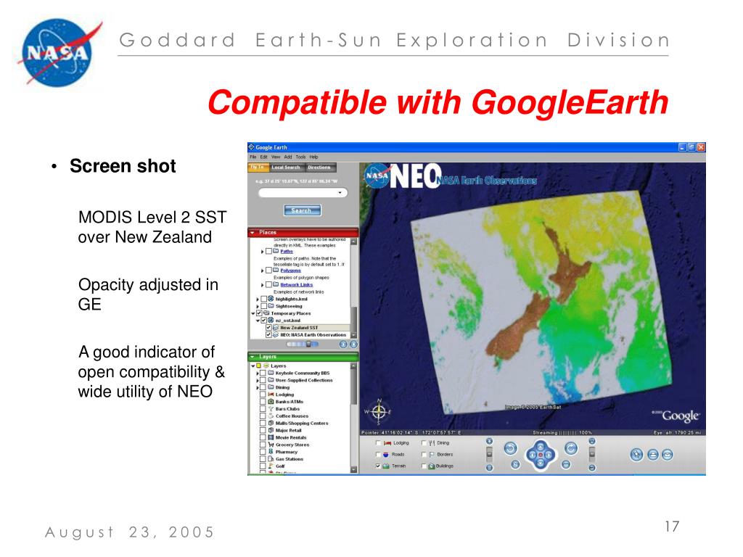Open the File menu
The height and width of the screenshot is (557, 743).
pyautogui.click(x=253, y=157)
